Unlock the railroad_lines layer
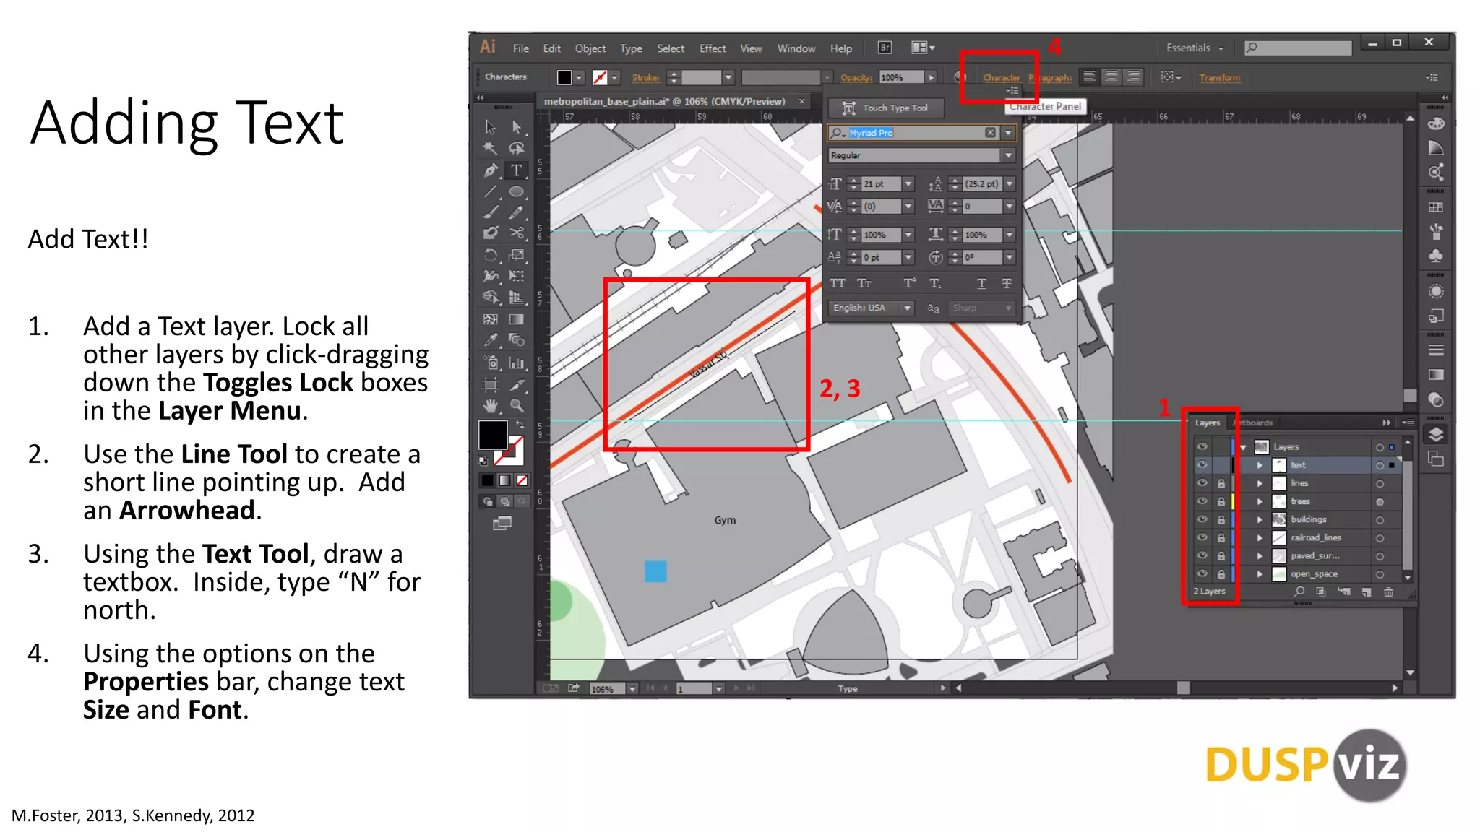The width and height of the screenshot is (1480, 832). [1221, 538]
